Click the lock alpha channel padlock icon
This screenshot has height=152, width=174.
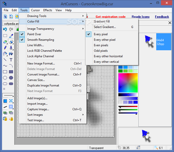tap(11, 119)
